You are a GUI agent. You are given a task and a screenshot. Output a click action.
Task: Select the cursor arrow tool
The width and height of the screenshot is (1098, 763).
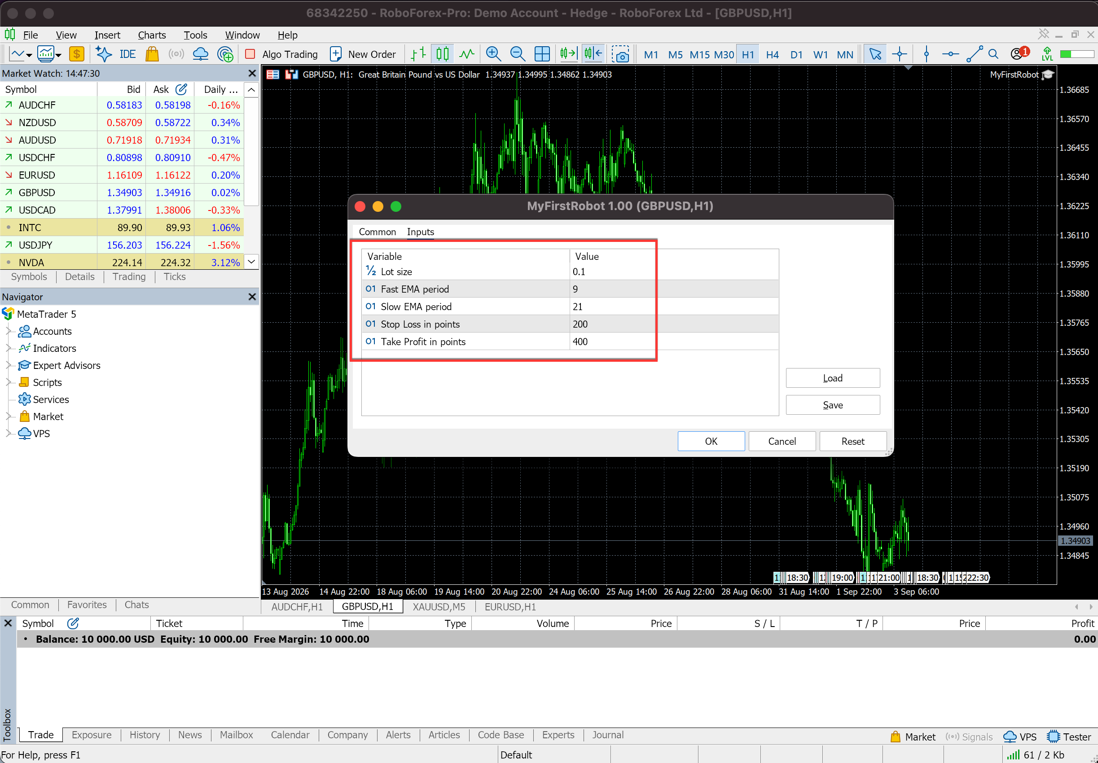(875, 54)
